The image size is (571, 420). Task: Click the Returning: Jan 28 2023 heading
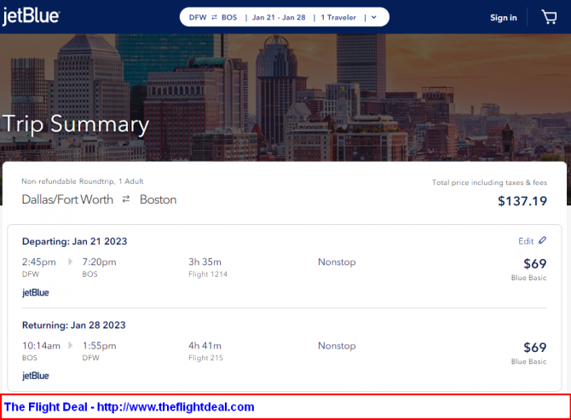coord(74,325)
